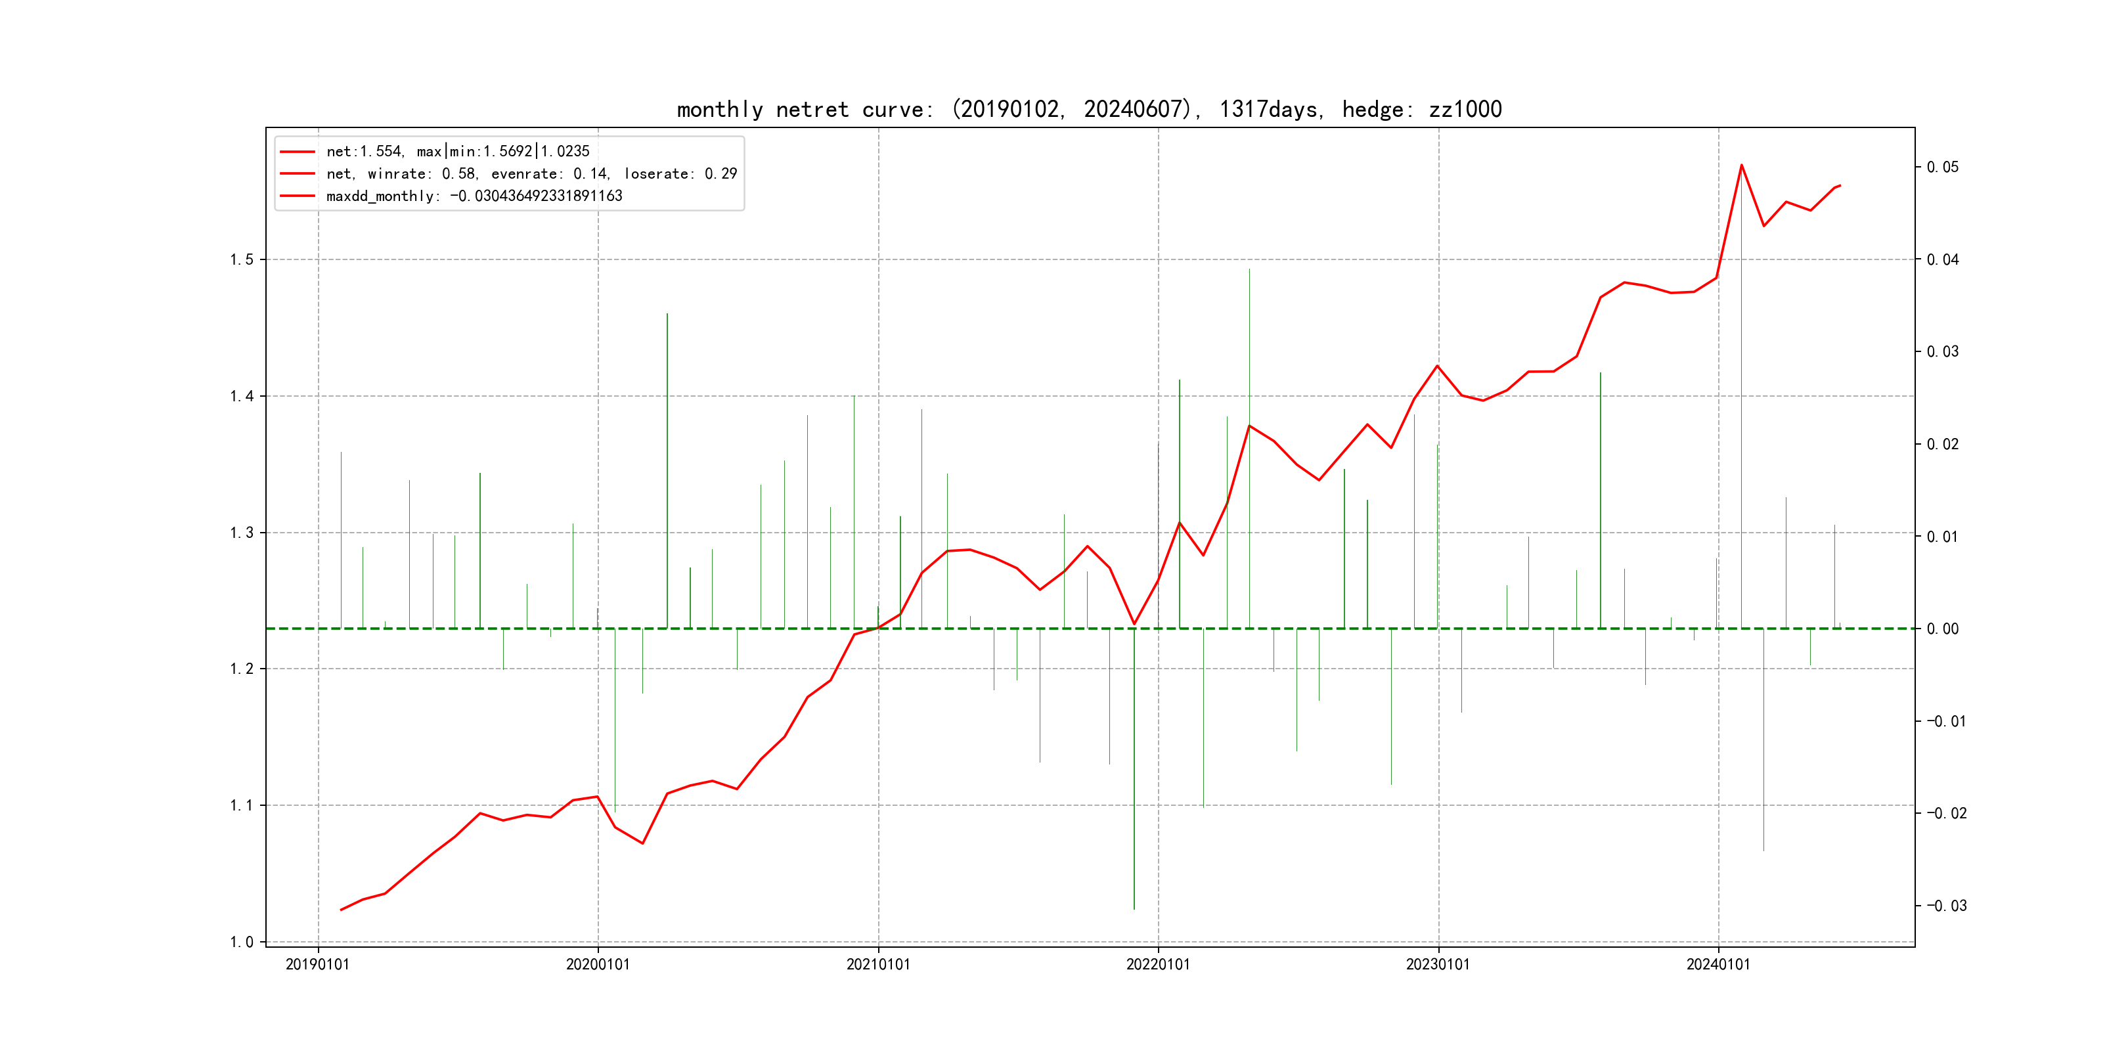The height and width of the screenshot is (1064, 2128).
Task: Click the chart title mentioning hedge zz1000
Action: (x=1089, y=109)
